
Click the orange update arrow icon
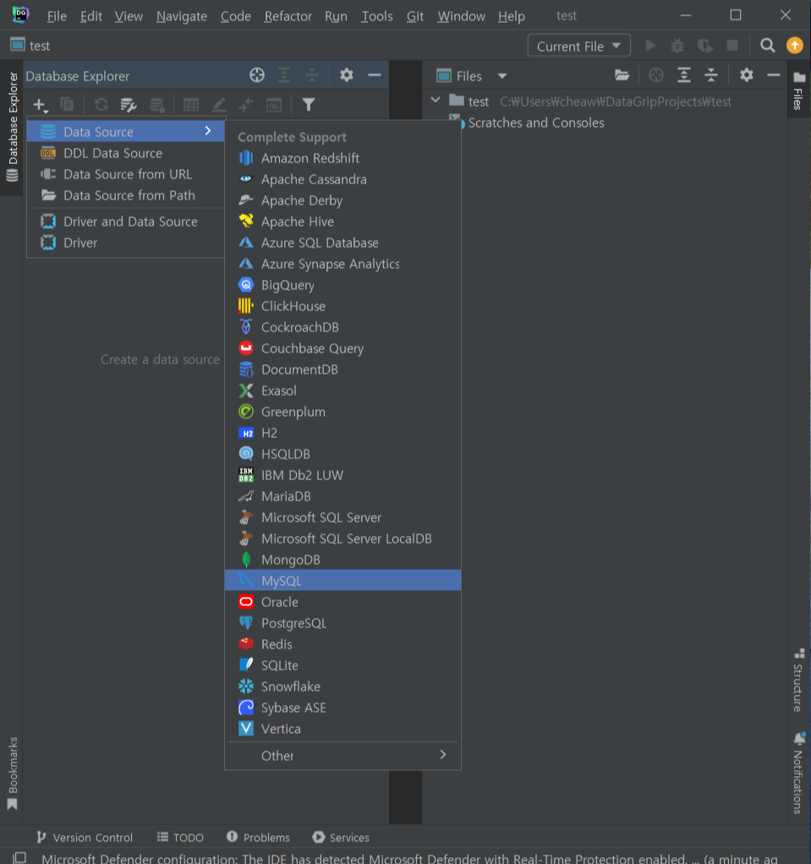(794, 45)
